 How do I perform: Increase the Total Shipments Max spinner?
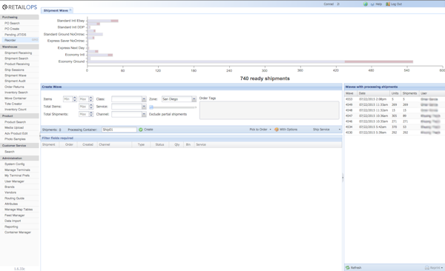coord(91,113)
